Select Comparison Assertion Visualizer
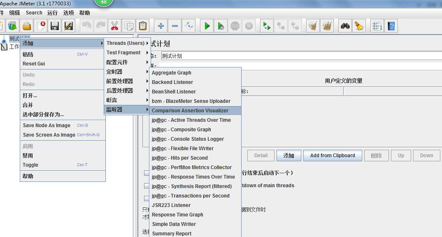The height and width of the screenshot is (237, 442). [195, 111]
